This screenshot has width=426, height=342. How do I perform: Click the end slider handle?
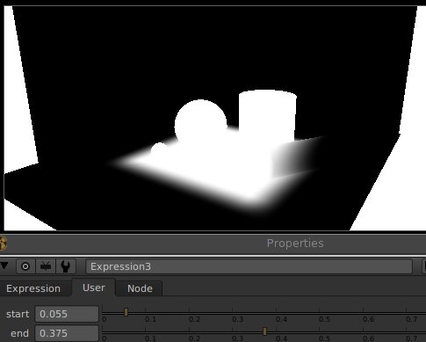coord(264,331)
